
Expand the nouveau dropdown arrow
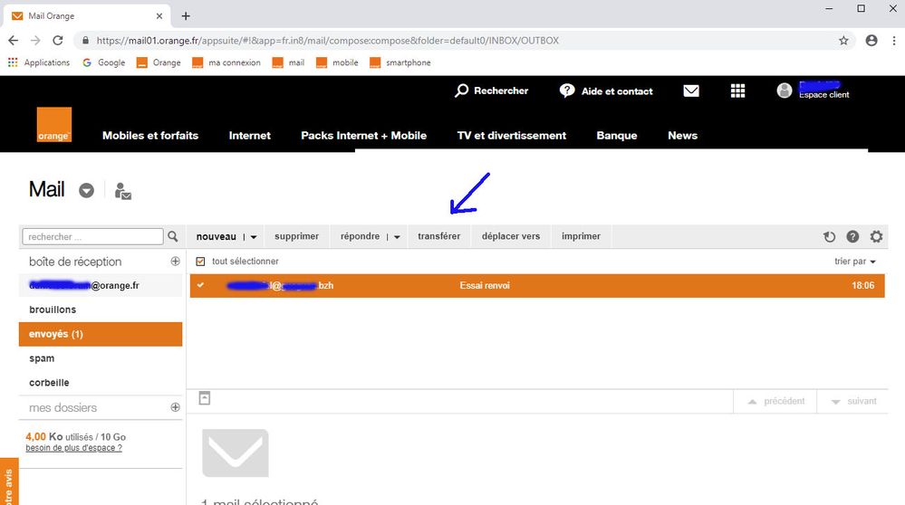254,237
